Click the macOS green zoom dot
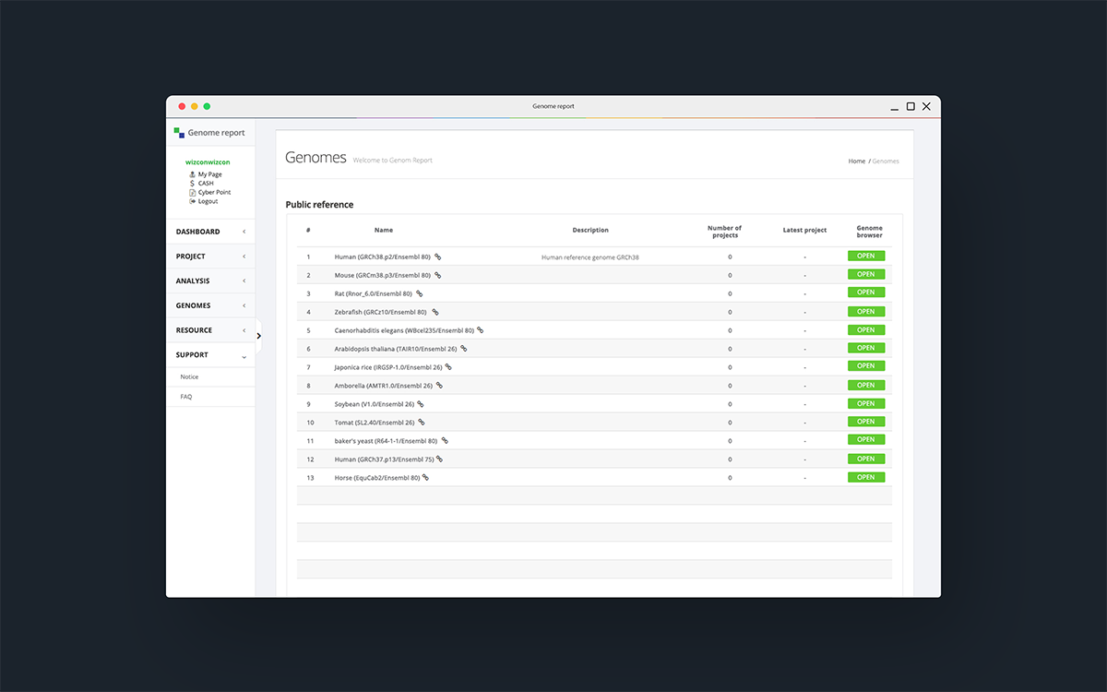The image size is (1107, 692). 207,106
